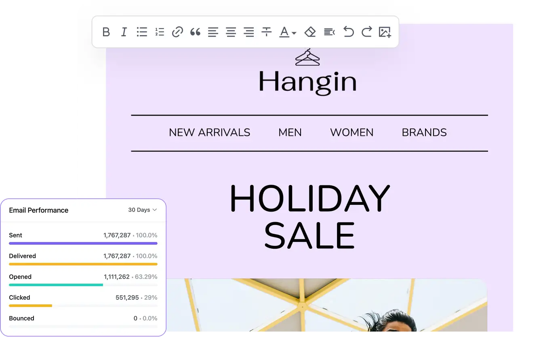Click the Clicked label

[x=20, y=297]
